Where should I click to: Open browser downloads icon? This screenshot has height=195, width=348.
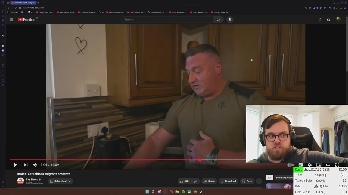coord(341,8)
